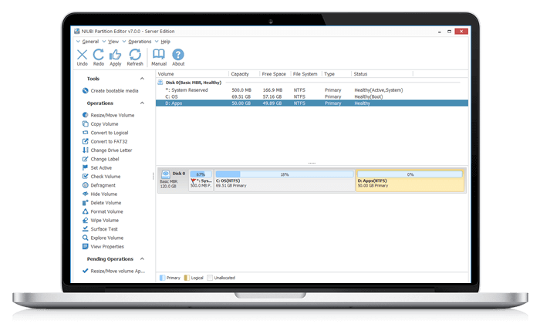
Task: Open the General menu
Action: [89, 41]
